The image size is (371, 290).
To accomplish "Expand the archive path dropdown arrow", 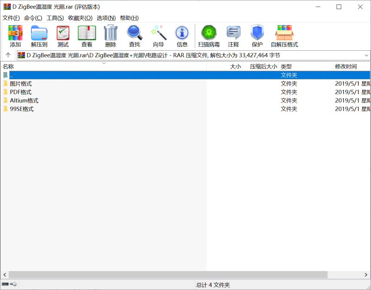I will (x=366, y=55).
